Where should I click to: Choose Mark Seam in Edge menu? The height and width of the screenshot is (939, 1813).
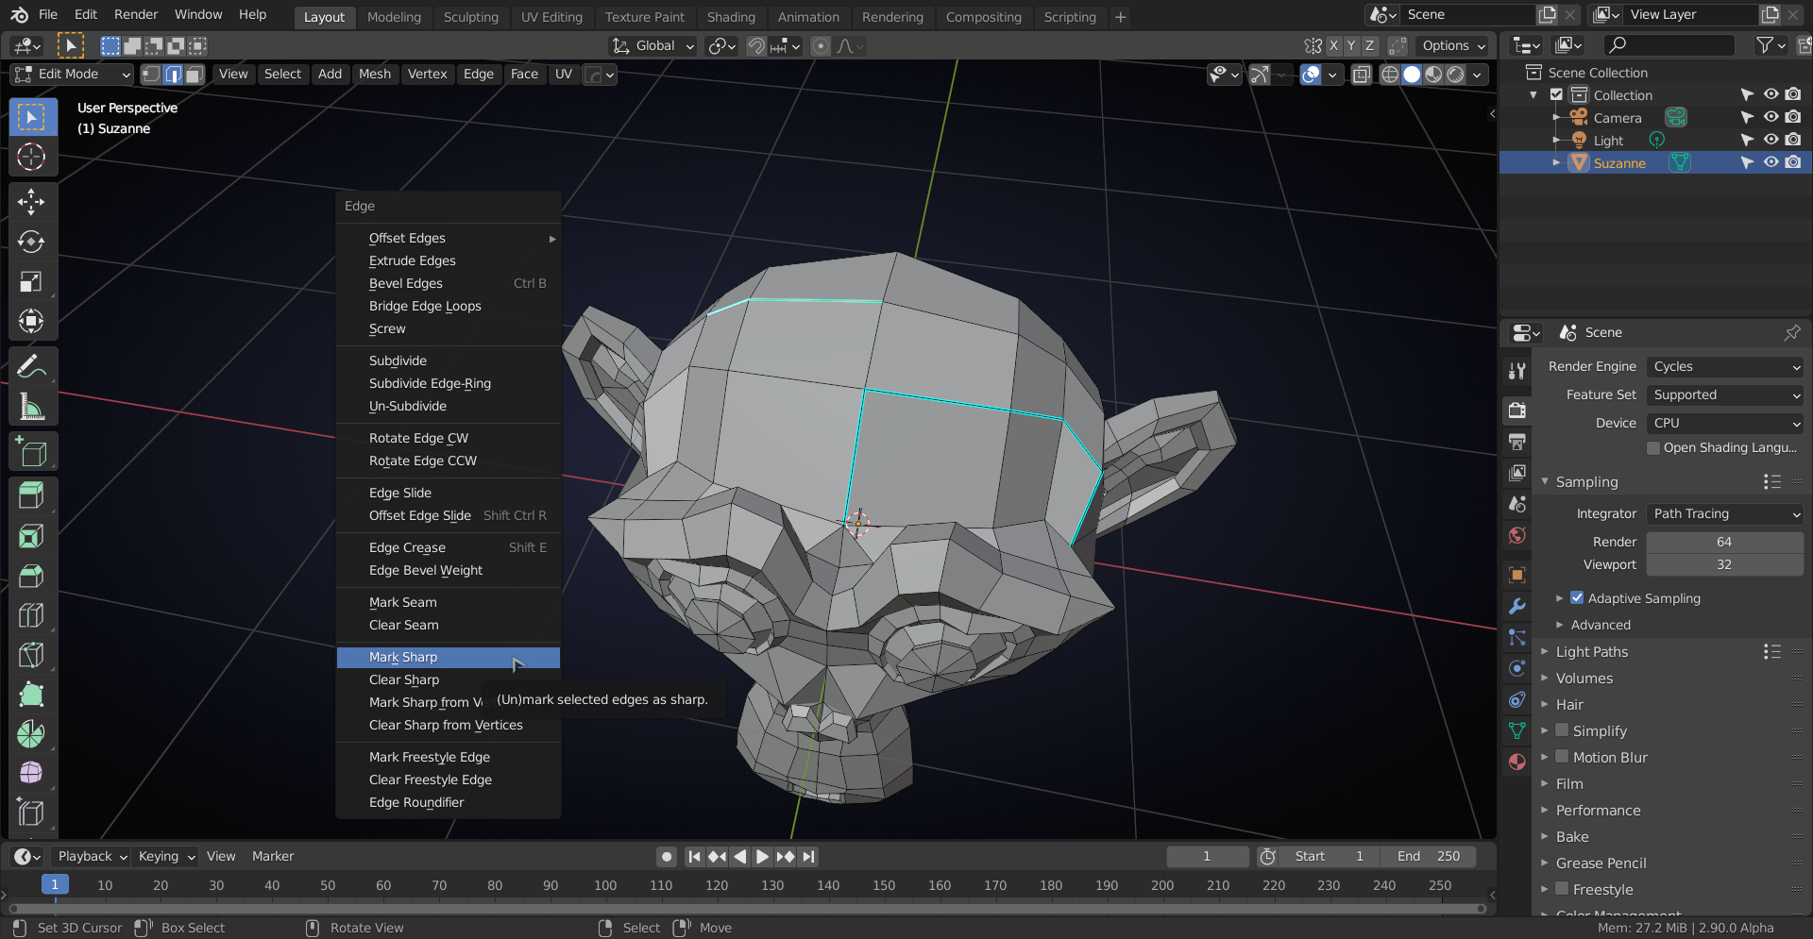click(449, 602)
